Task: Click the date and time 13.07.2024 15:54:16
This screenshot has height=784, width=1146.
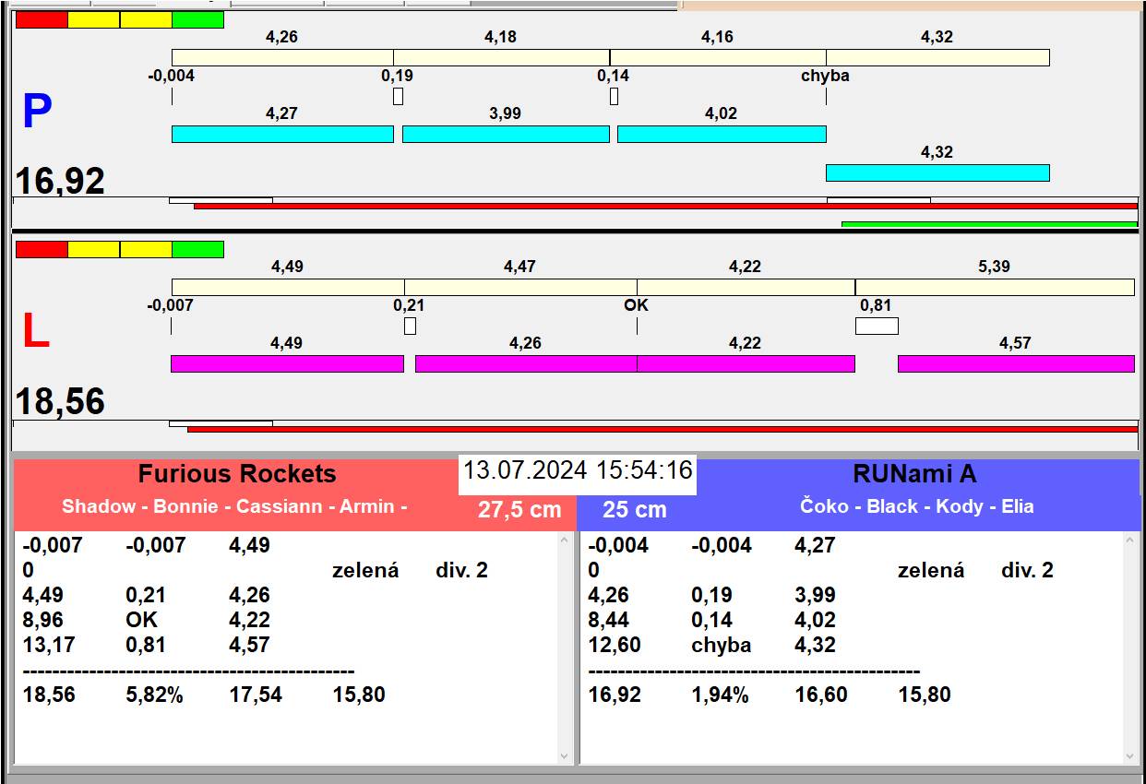Action: click(578, 470)
